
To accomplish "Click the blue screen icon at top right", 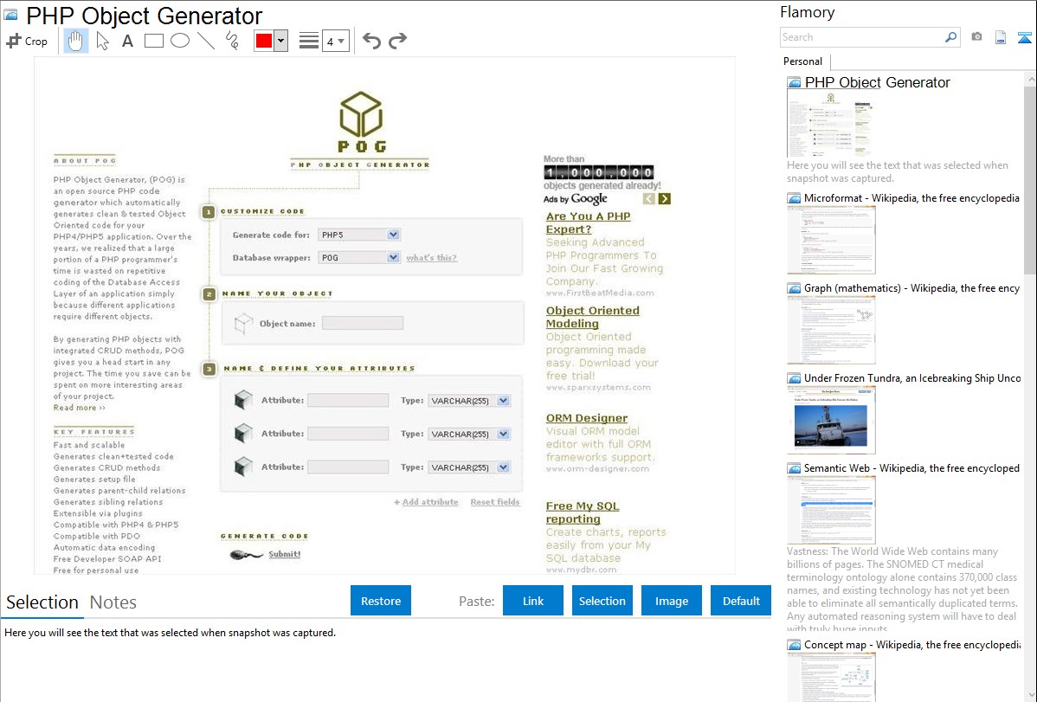I will [1024, 37].
